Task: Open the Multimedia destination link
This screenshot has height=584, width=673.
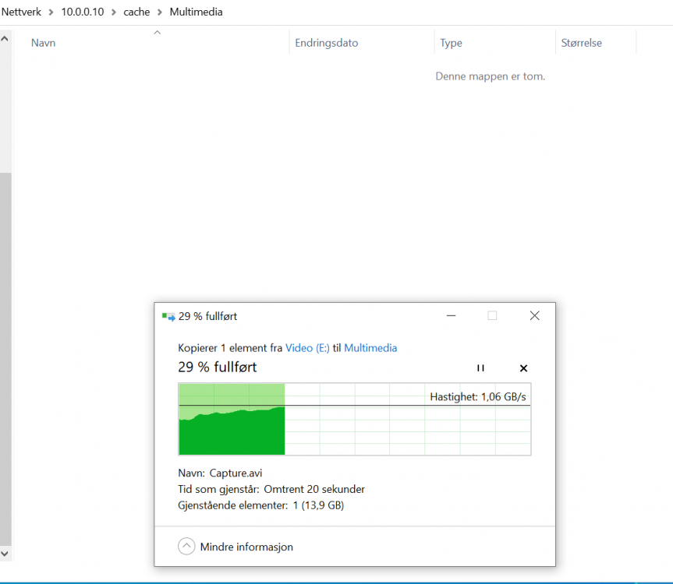Action: click(x=370, y=348)
